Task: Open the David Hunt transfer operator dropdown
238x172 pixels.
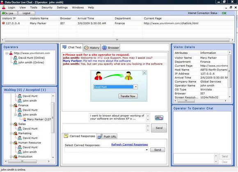Action: coord(136,87)
